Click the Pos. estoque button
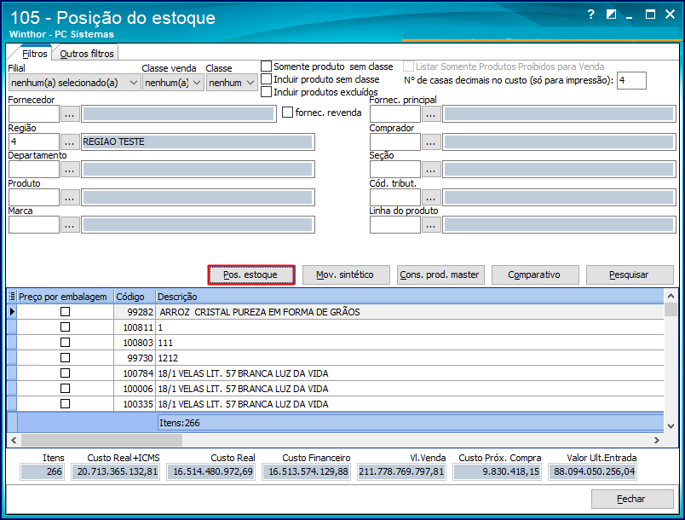This screenshot has height=520, width=685. point(250,274)
